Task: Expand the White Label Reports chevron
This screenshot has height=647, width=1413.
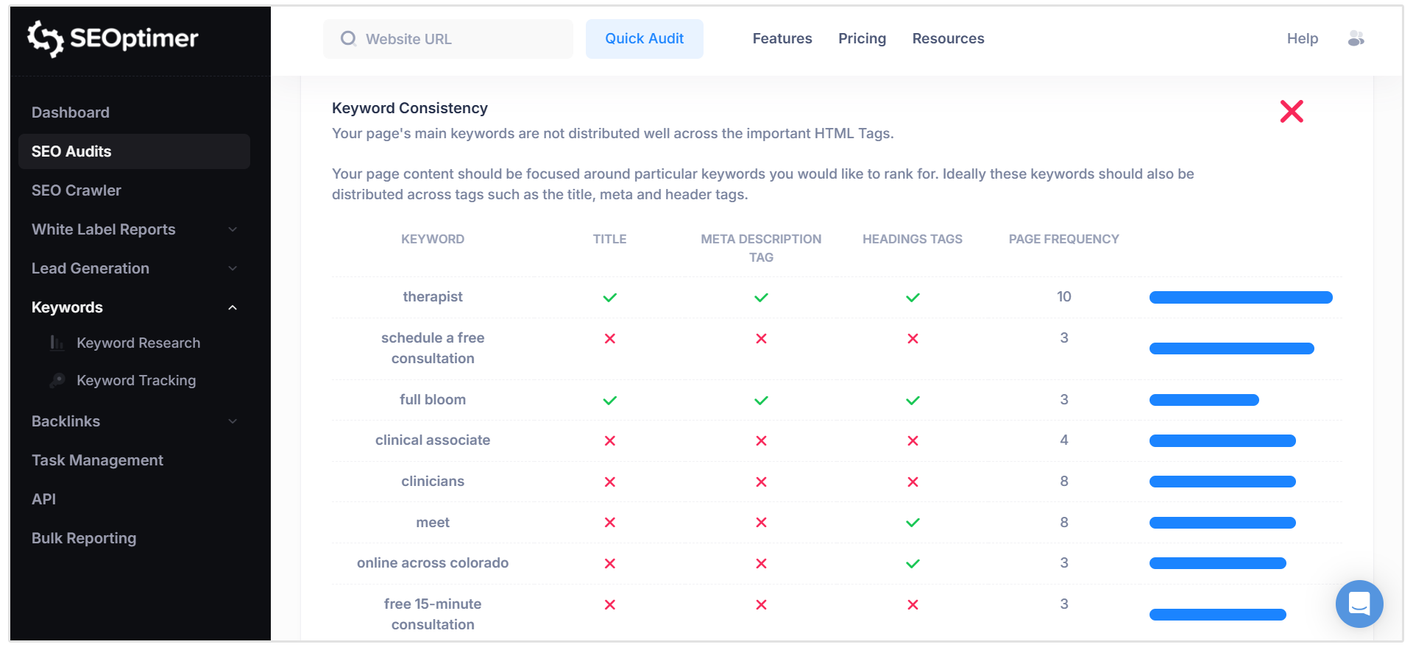Action: [x=233, y=229]
